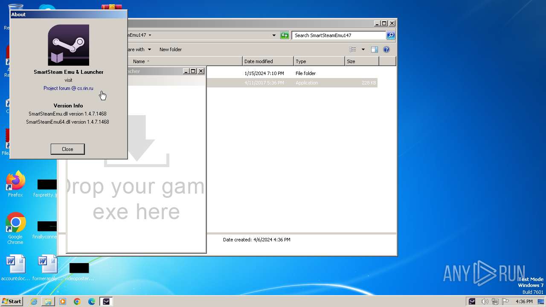Click the SmartSteam tray icon

(x=472, y=301)
